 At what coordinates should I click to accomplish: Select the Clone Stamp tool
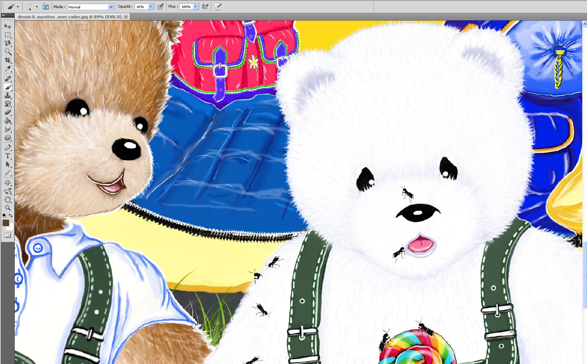pos(8,95)
